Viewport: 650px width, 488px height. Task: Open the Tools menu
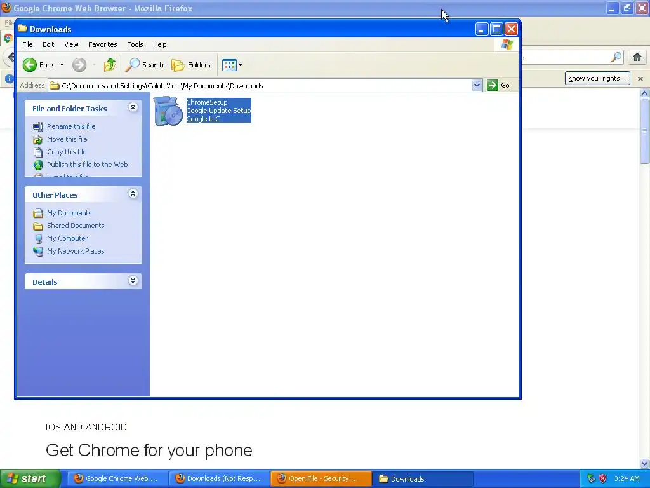[x=135, y=44]
